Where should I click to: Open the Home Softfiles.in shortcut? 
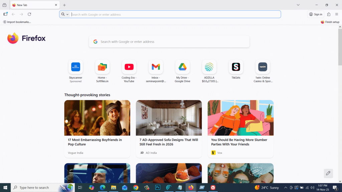[x=102, y=67]
